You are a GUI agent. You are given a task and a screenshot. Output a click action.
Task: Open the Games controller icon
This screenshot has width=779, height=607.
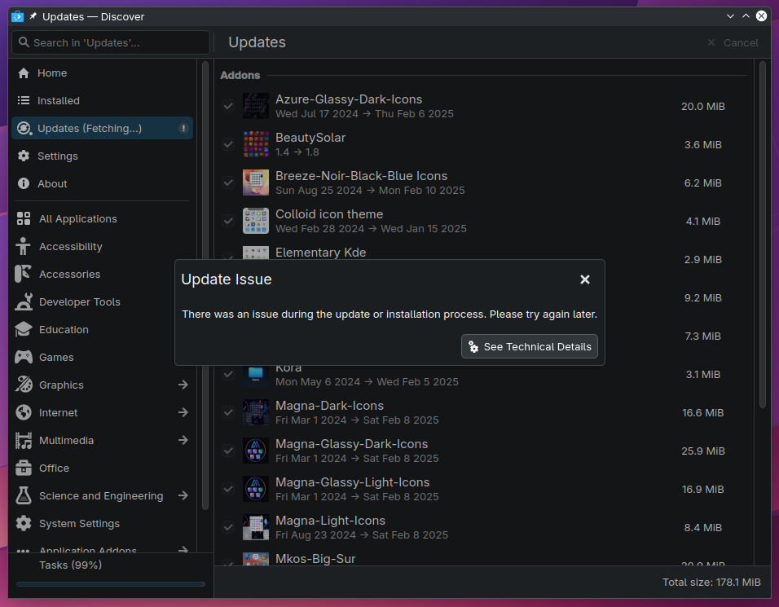(24, 357)
